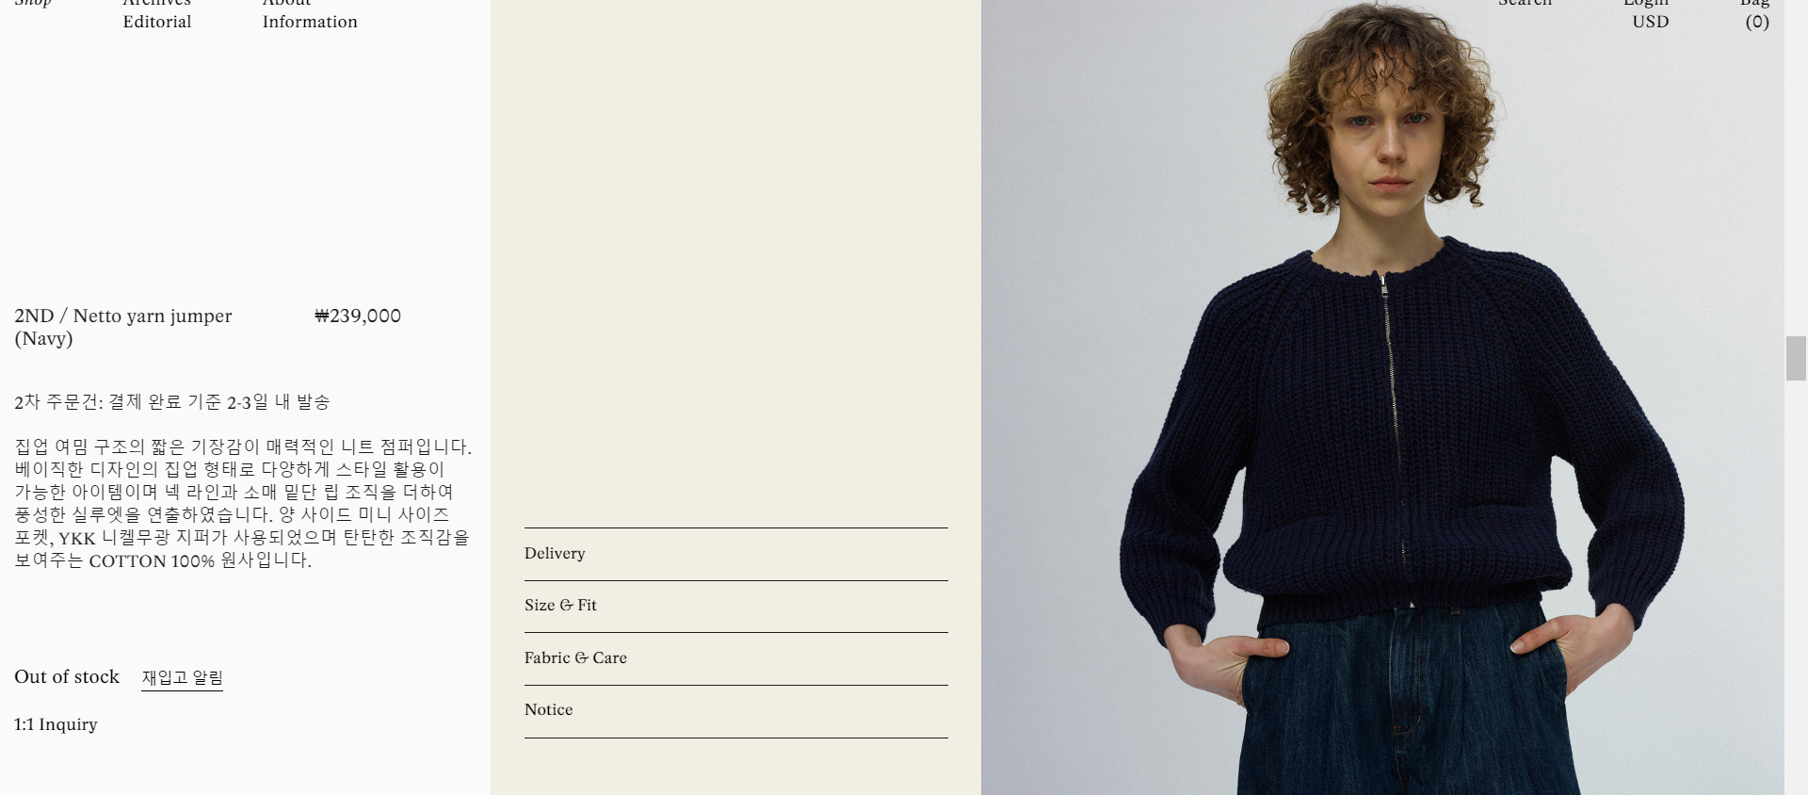
Task: Open the Shop menu in the header
Action: [x=33, y=3]
